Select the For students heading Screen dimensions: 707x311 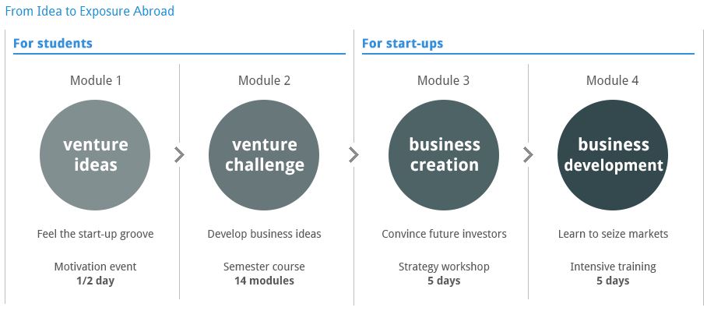tap(53, 44)
